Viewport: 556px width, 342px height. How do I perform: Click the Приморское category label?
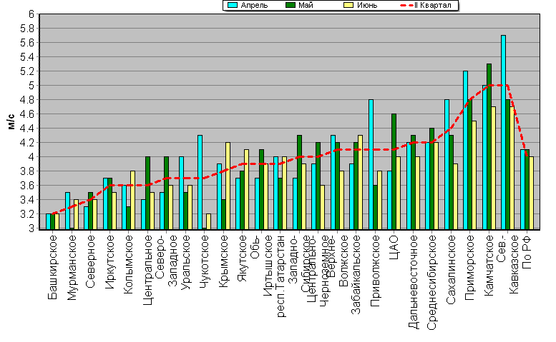point(470,268)
